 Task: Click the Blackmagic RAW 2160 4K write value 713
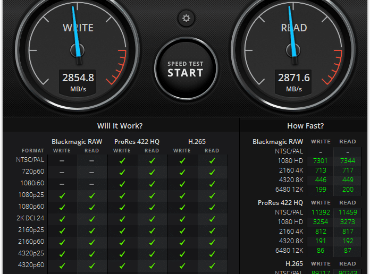(x=321, y=170)
